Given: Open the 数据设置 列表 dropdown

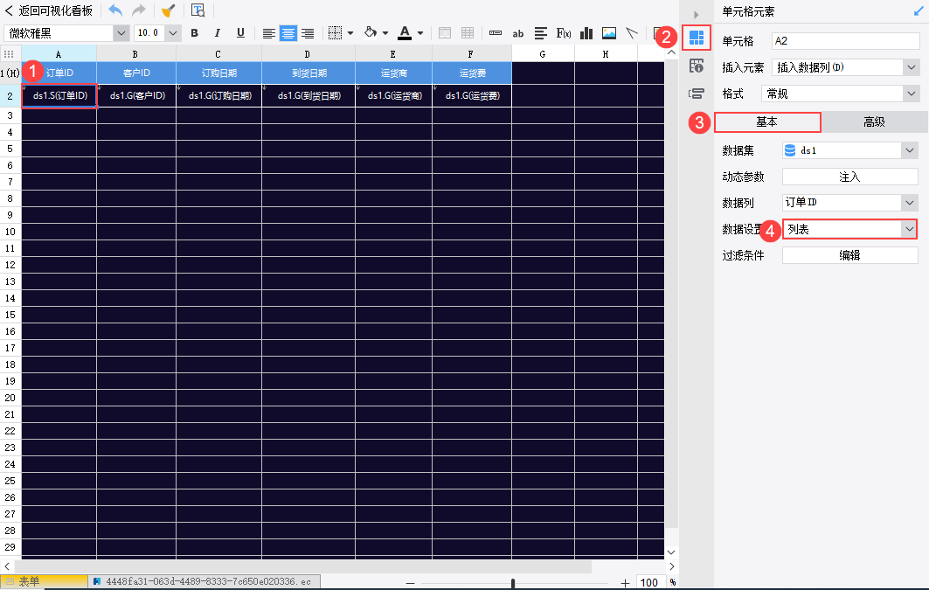Looking at the screenshot, I should [x=909, y=229].
